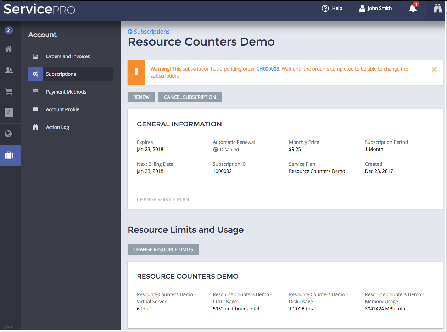
Task: Click the CHANGE RESOURCE LIMITS button
Action: point(163,249)
